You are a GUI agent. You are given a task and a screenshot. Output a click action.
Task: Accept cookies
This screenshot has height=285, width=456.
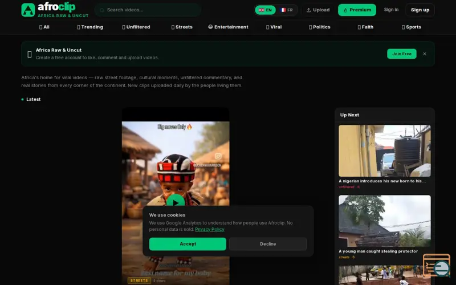point(188,244)
